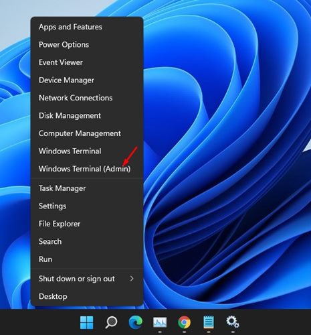The width and height of the screenshot is (311, 335).
Task: Open the taskbar Search magnifier icon
Action: point(111,322)
